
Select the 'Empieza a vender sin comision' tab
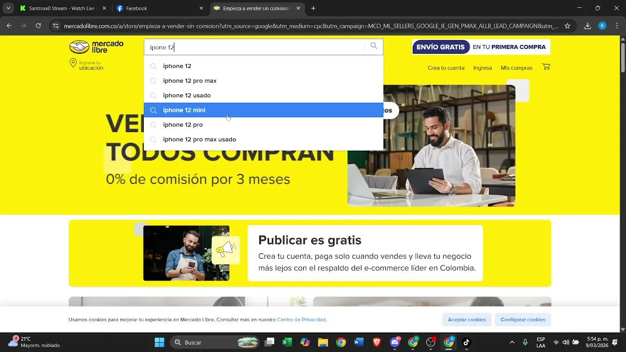click(x=258, y=8)
